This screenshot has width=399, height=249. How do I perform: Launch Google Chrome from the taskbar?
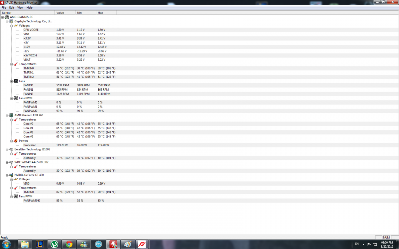tap(69, 244)
